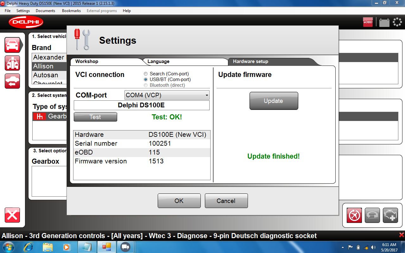Screen dimensions: 405x253
Task: Launch Internet Explorer from the taskbar
Action: 28,247
